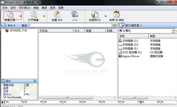The width and height of the screenshot is (177, 107).
Task: Select the 20140225_1125 project tree node
Action: click(x=18, y=31)
